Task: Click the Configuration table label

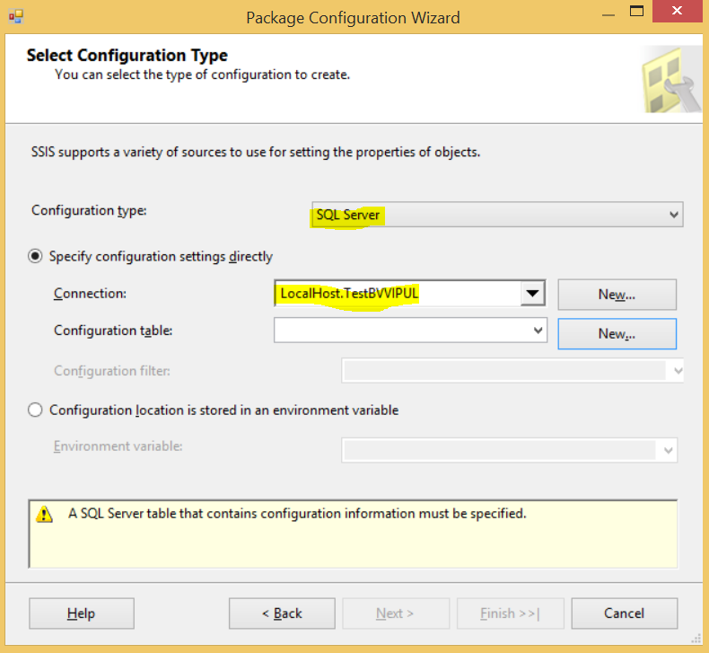Action: click(x=113, y=331)
